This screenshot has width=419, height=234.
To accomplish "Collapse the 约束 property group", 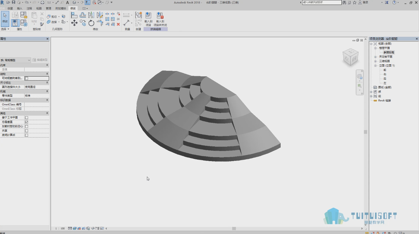I will click(x=47, y=65).
